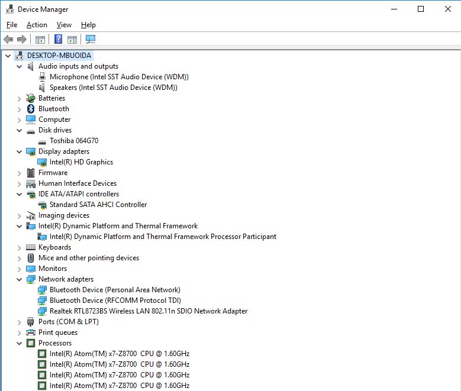This screenshot has height=391, width=461.
Task: Click the Human Interface Devices icon
Action: pos(31,183)
